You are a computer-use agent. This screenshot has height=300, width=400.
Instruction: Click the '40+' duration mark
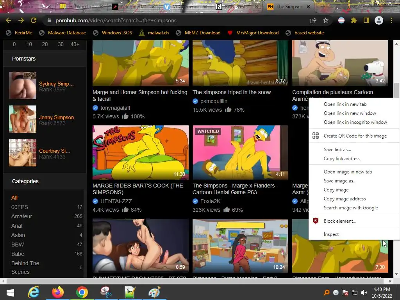coord(75,45)
